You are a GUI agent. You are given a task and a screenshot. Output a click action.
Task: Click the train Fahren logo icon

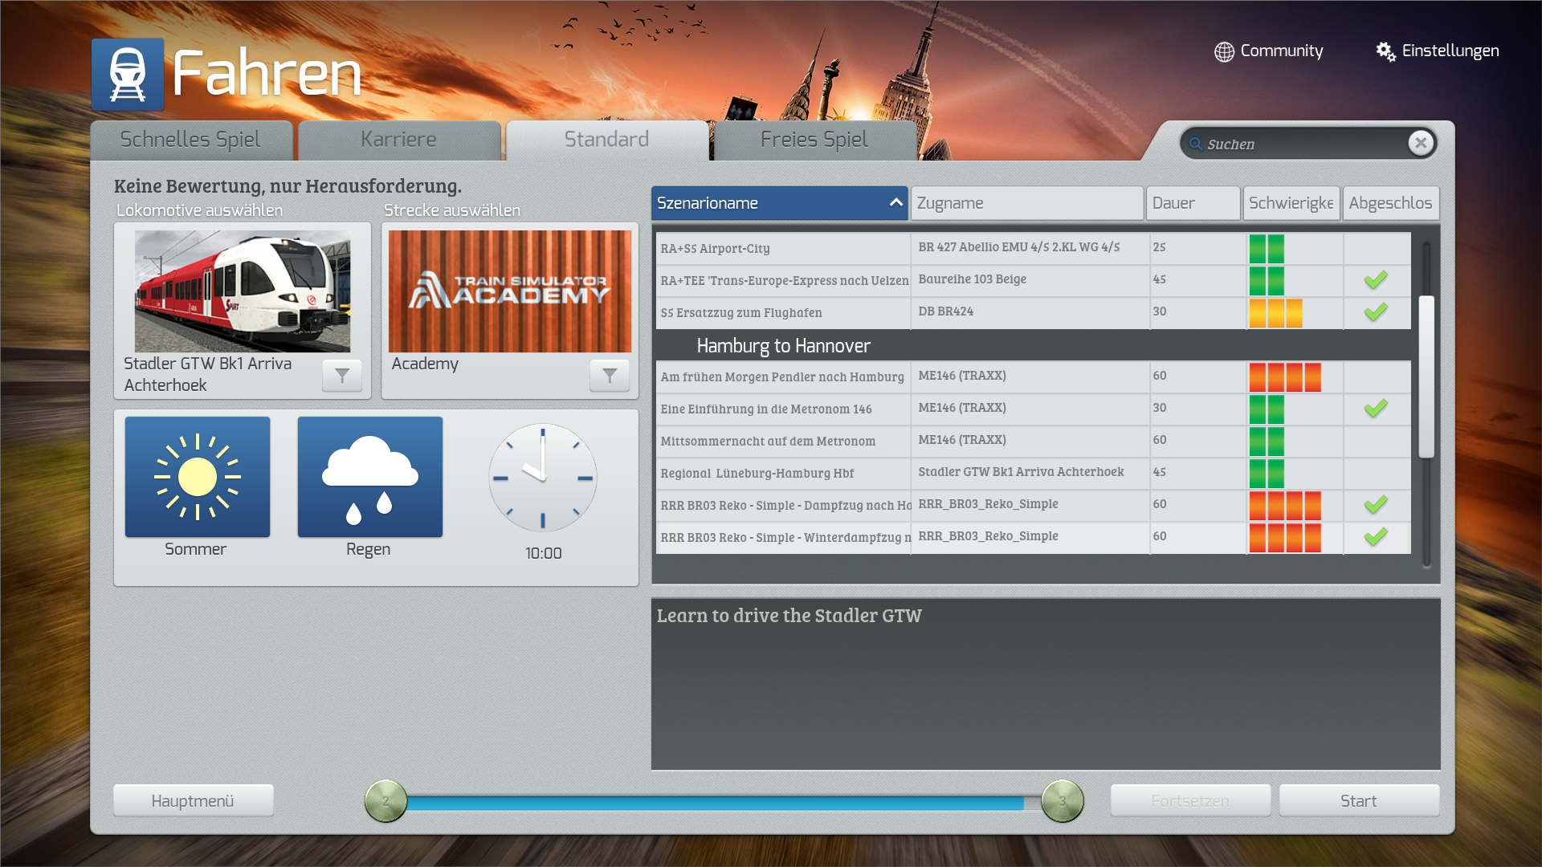click(128, 75)
